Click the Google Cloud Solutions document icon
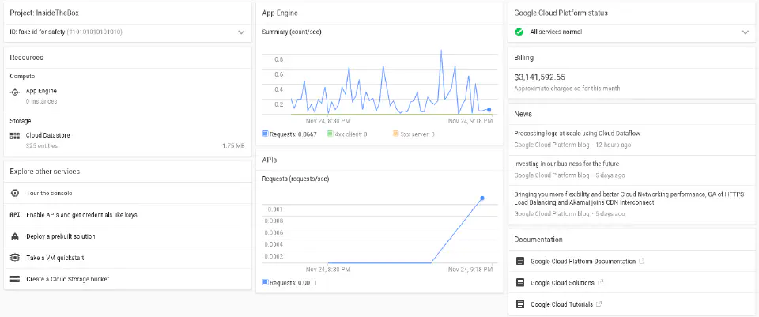Viewport: 759px width, 317px height. click(x=520, y=282)
